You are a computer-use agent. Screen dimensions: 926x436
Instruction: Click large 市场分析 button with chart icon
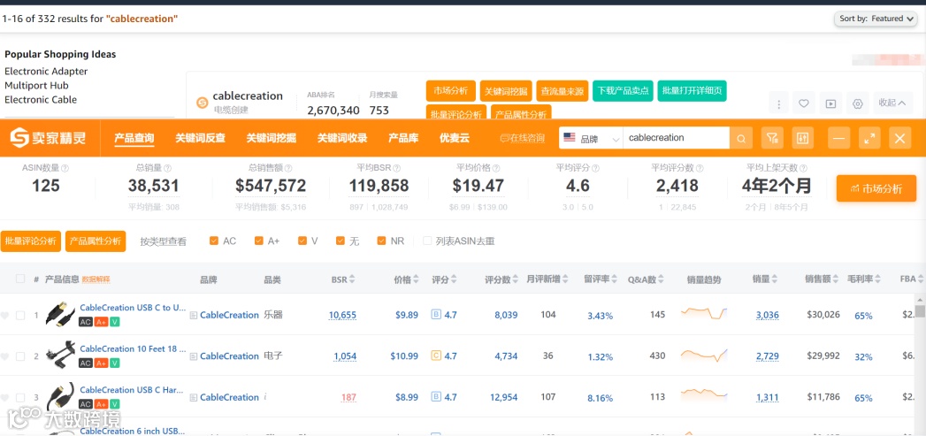pos(876,188)
